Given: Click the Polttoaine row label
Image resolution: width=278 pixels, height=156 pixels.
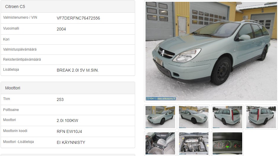Looking at the screenshot, I should tap(11, 110).
